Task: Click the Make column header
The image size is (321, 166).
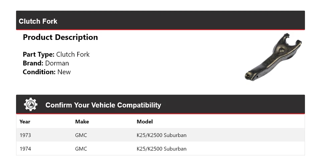Action: coord(82,122)
